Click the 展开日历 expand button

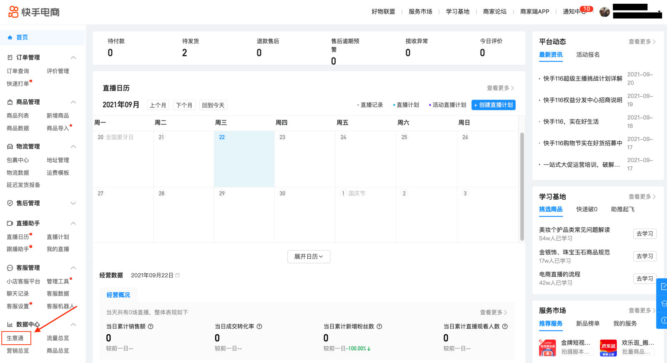tap(309, 257)
